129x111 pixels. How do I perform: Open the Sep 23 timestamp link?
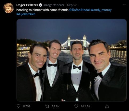[72, 5]
